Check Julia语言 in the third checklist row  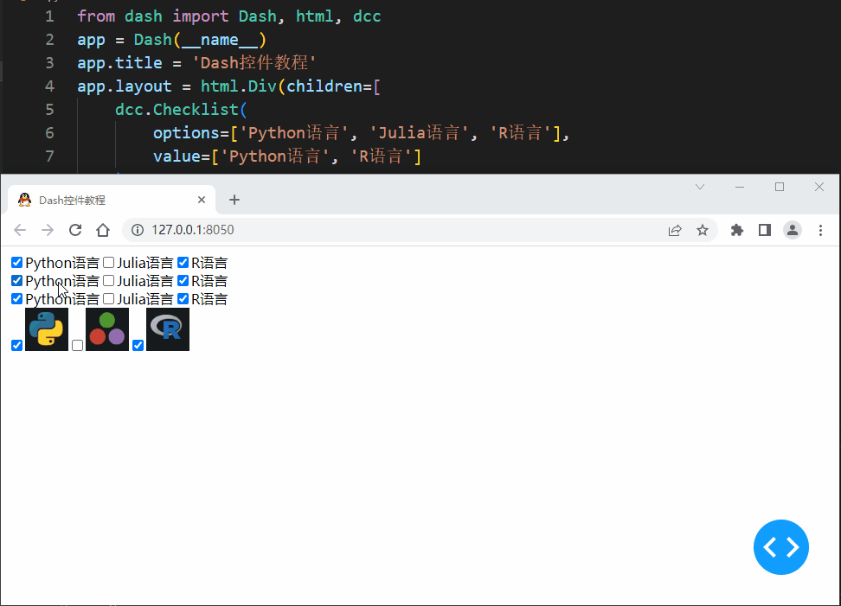pyautogui.click(x=108, y=299)
